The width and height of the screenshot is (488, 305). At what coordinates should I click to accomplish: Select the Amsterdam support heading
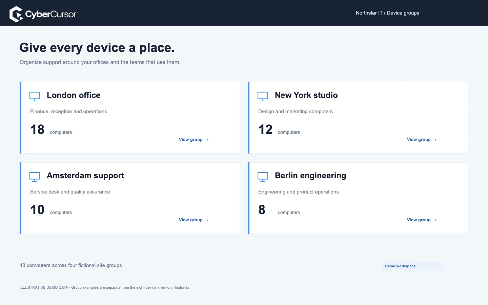click(85, 176)
